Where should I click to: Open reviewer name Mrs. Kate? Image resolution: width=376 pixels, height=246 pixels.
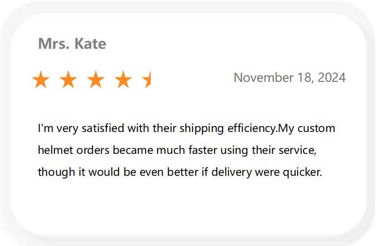tap(72, 43)
